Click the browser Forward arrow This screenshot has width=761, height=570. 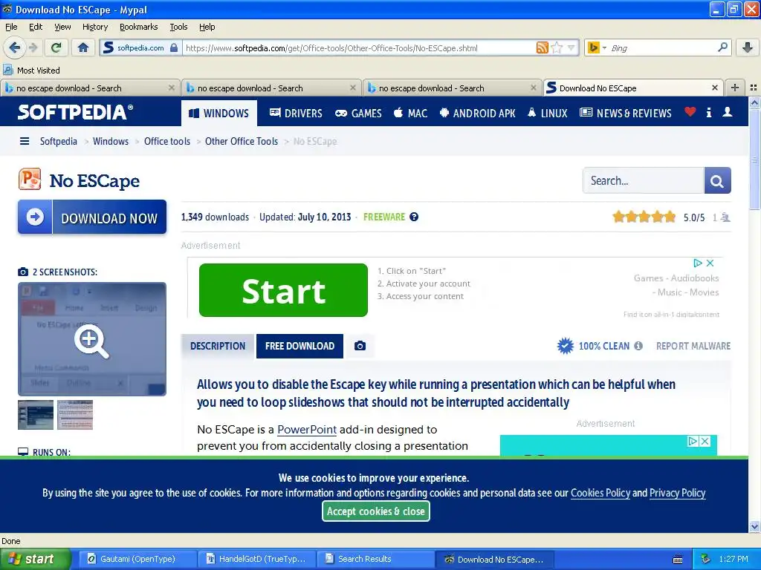click(x=33, y=47)
